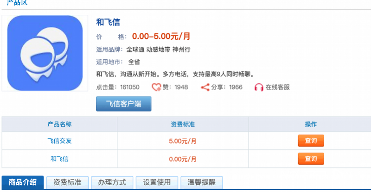Click the heart like icon

pos(156,87)
